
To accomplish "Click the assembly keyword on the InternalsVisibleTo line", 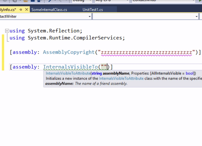I will 25,67.
